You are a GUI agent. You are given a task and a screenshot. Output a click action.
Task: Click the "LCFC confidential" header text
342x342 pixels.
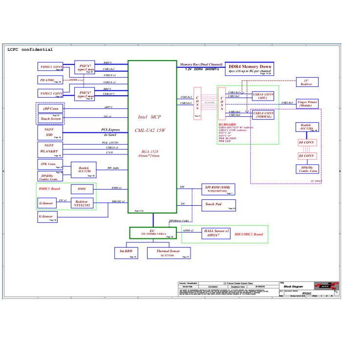click(x=30, y=49)
